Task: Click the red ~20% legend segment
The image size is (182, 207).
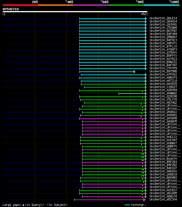Action: (x=20, y=5)
